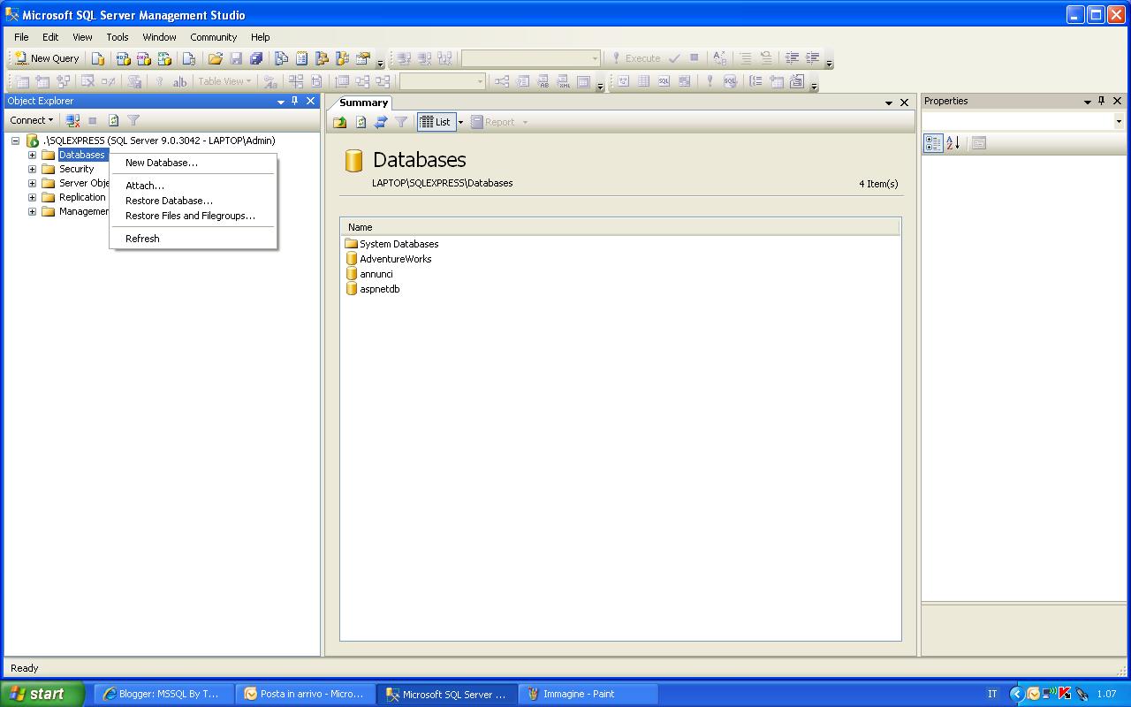This screenshot has height=707, width=1131.
Task: Expand the Databases tree node
Action: 33,155
